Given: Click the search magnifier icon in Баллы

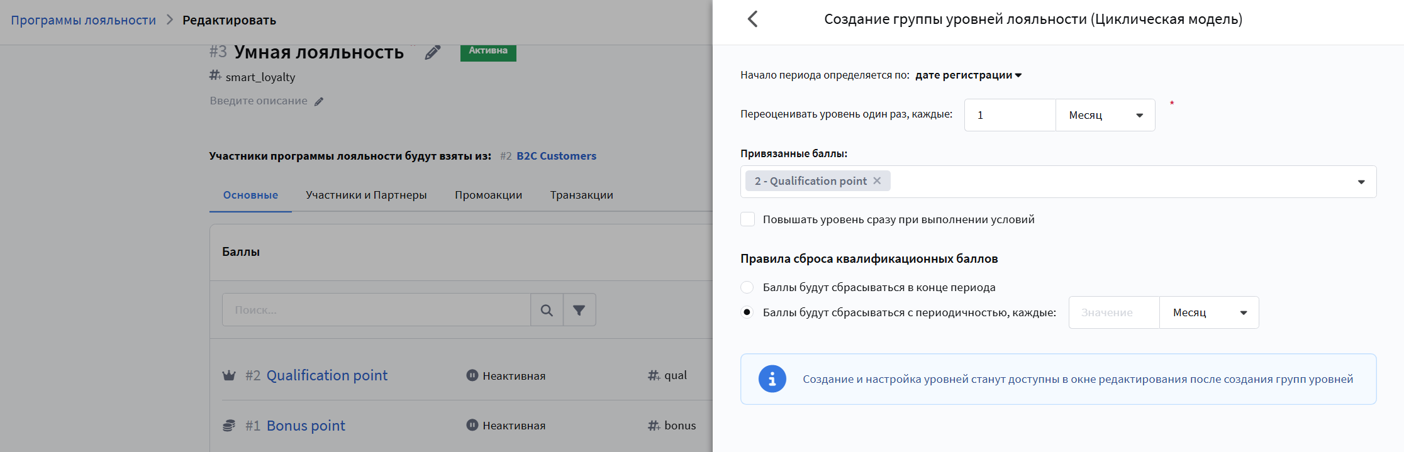Looking at the screenshot, I should tap(547, 310).
